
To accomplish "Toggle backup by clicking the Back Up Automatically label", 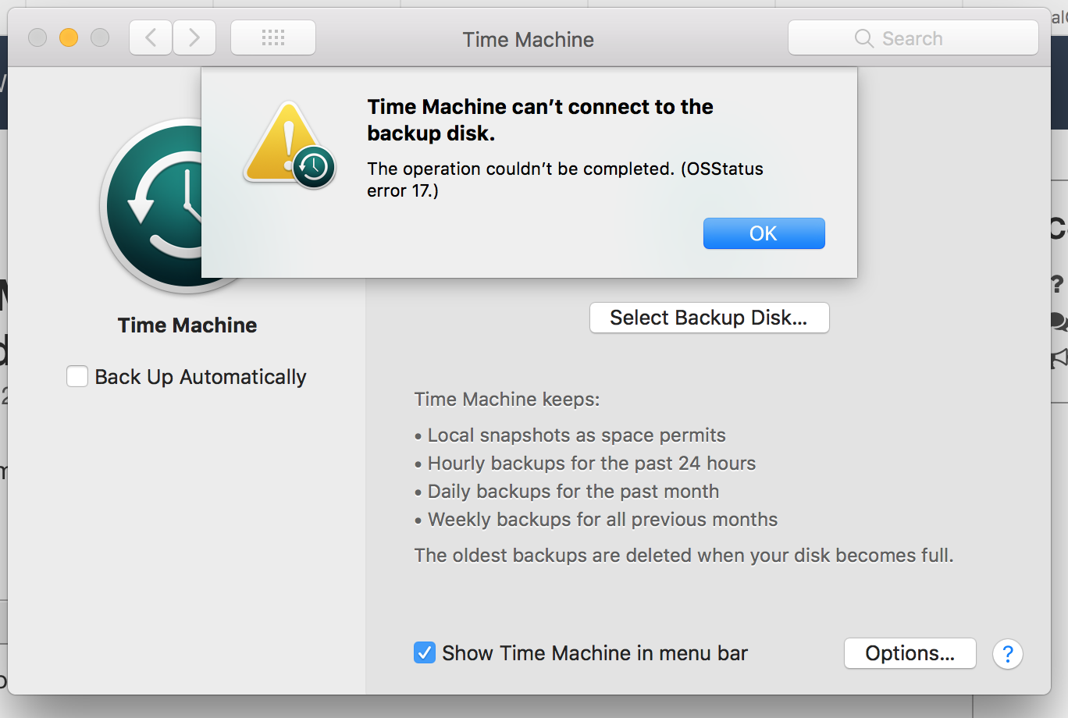I will coord(200,376).
